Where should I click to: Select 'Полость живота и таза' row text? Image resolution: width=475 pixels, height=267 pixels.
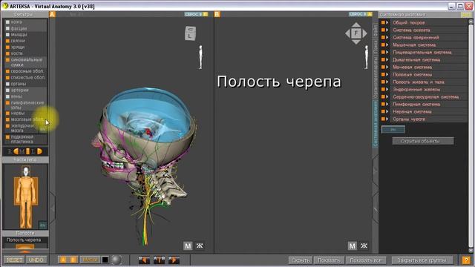(x=419, y=82)
